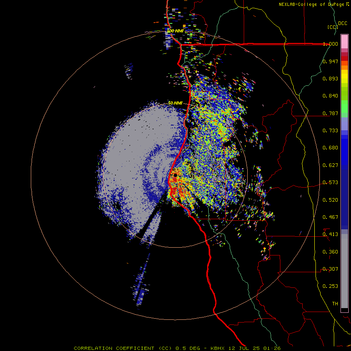The image size is (351, 351).
Task: Pick the bright green segment of the color bar
Action: click(x=344, y=106)
